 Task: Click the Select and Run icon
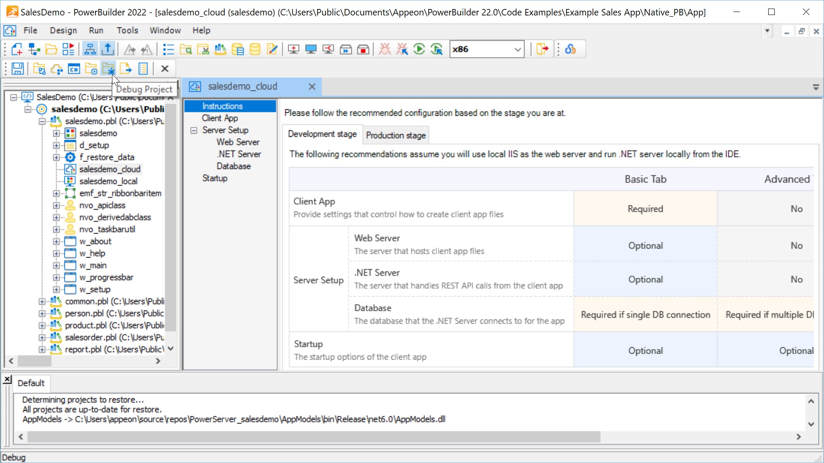point(437,49)
